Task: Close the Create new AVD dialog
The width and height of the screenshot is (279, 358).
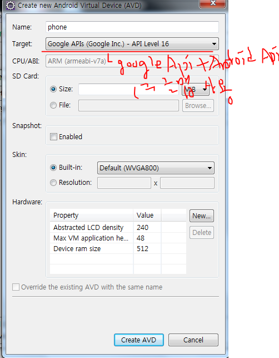Action: [x=212, y=3]
